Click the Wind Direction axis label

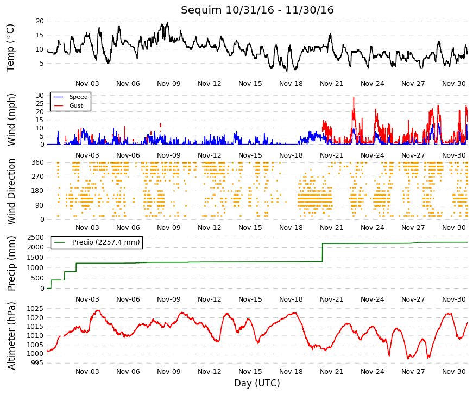tap(11, 191)
